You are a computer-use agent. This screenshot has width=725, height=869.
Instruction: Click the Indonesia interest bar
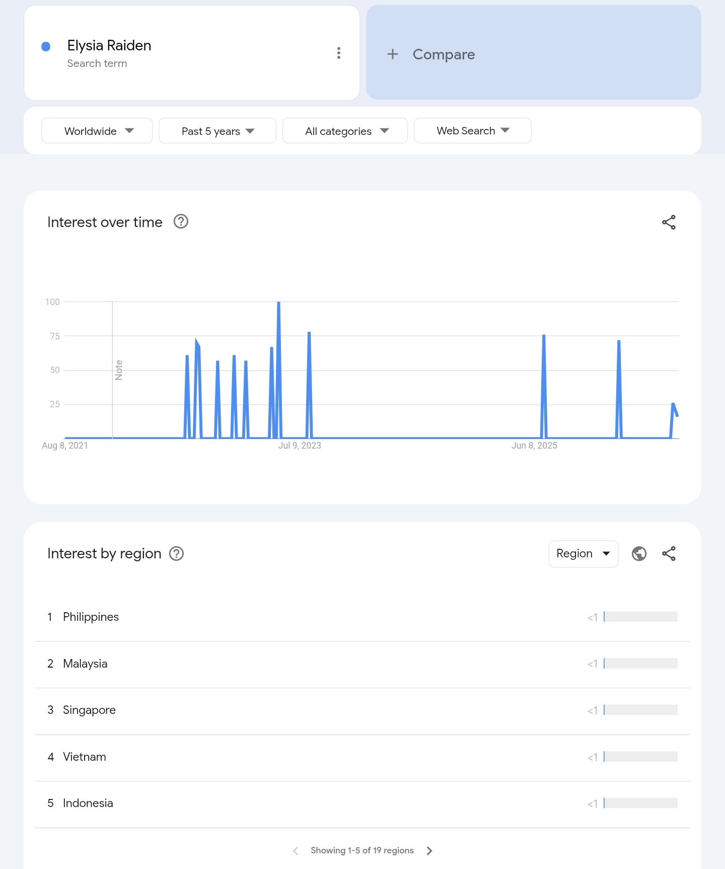coord(640,803)
